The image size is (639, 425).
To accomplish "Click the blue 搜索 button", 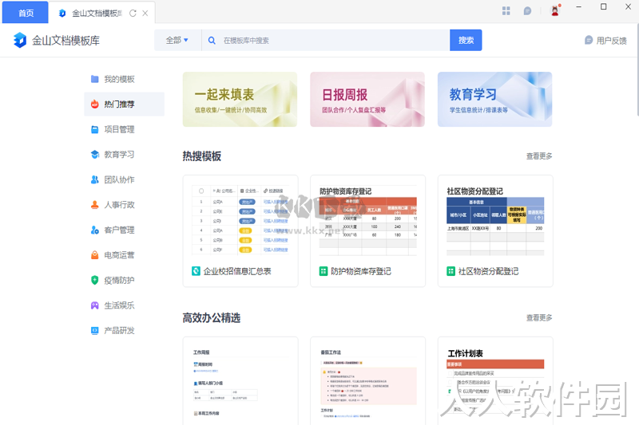I will (466, 40).
